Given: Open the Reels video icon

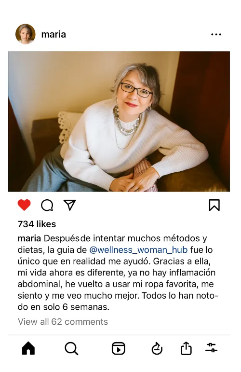Looking at the screenshot, I should pyautogui.click(x=118, y=348).
